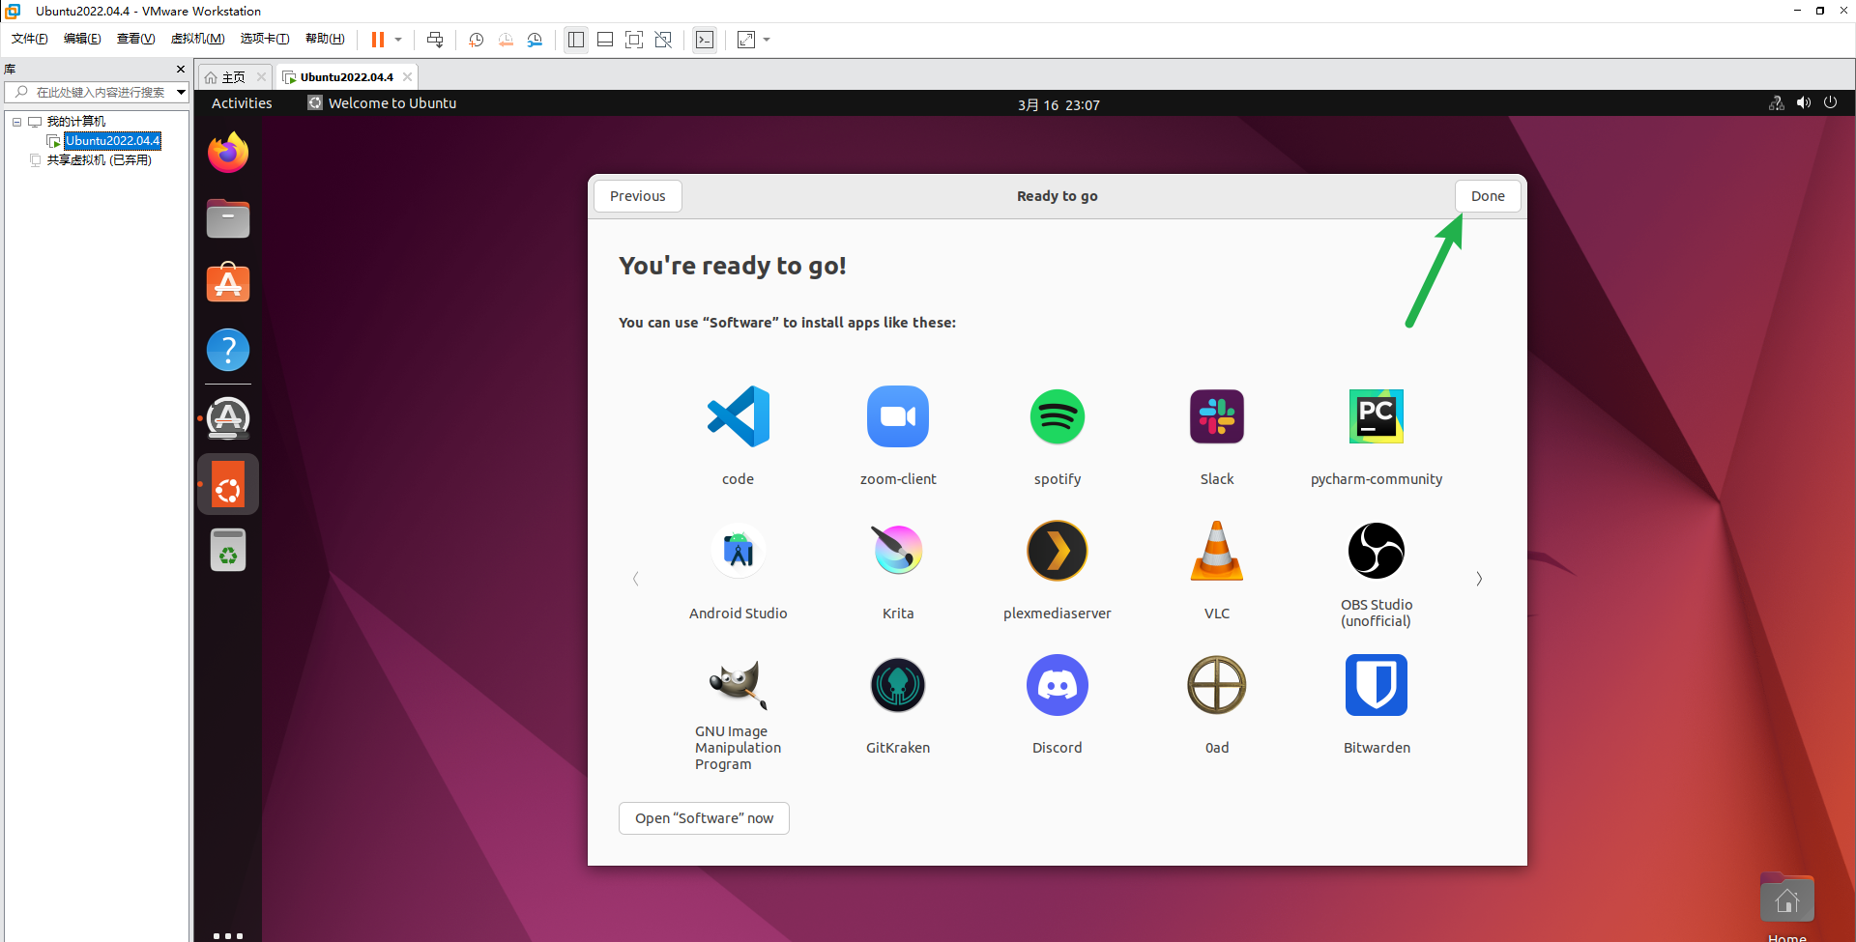The width and height of the screenshot is (1856, 942).
Task: Toggle the library sidebar view icon
Action: point(576,40)
